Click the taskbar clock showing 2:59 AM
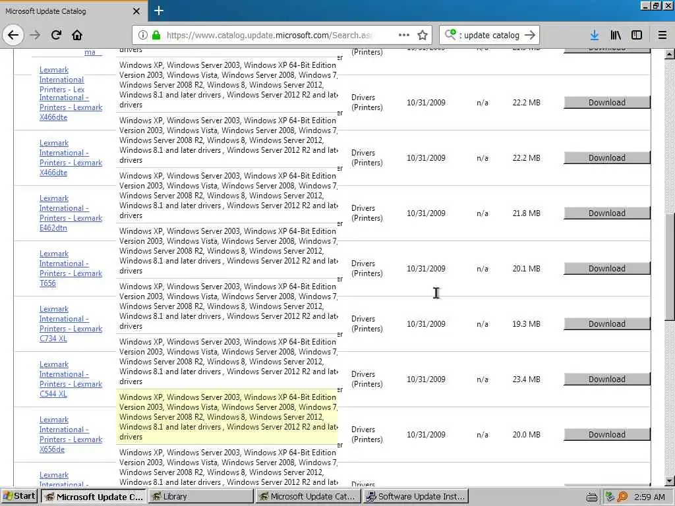 click(x=649, y=497)
